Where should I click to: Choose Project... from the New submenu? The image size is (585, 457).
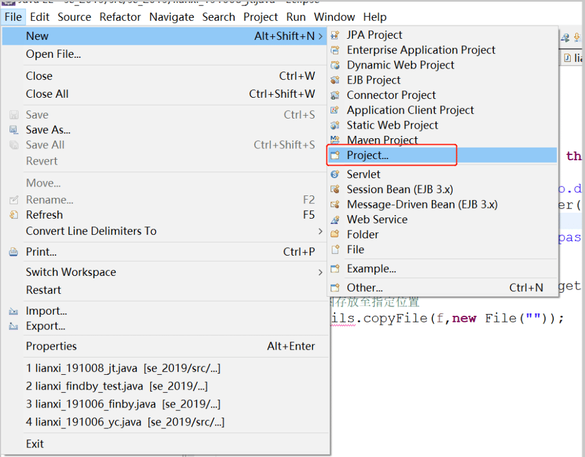(368, 156)
